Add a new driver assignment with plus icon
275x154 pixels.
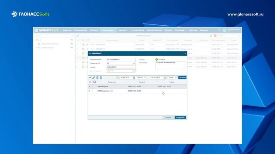pyautogui.click(x=90, y=77)
